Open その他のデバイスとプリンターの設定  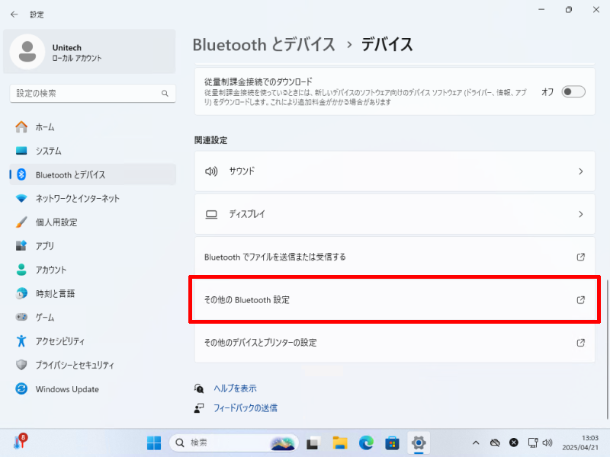(x=394, y=342)
